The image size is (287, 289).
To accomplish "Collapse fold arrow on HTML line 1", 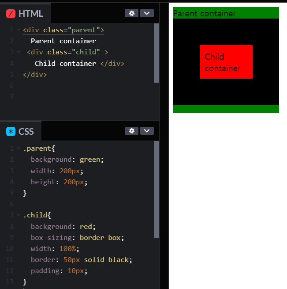I will [x=19, y=30].
